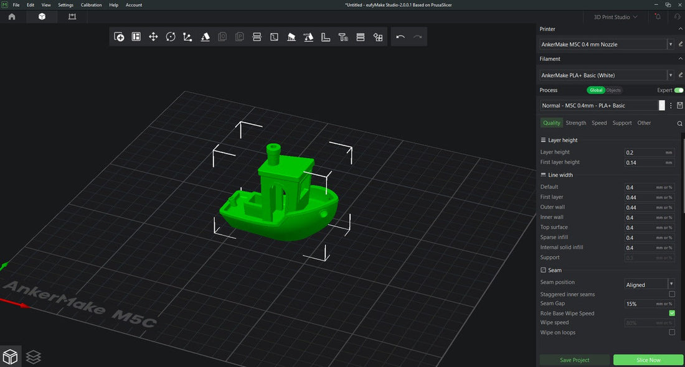Disable the Role Base Wipe Speed checkbox
The width and height of the screenshot is (685, 367).
pyautogui.click(x=671, y=313)
